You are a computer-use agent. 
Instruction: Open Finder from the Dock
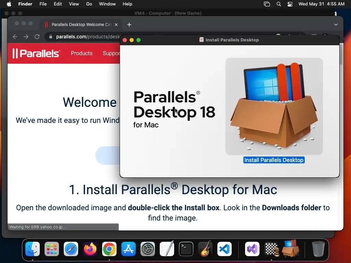33,249
